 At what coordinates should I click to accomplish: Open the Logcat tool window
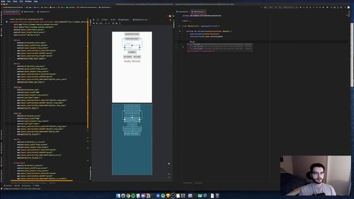[27, 186]
